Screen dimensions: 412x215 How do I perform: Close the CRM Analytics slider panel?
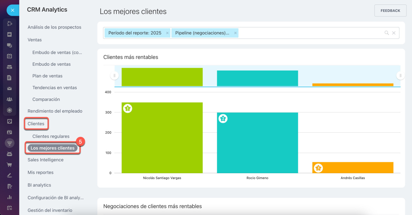click(12, 10)
